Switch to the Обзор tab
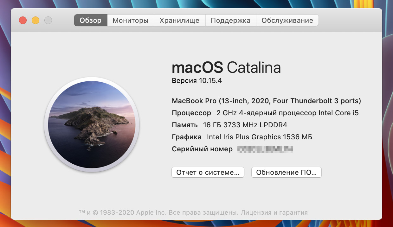Viewport: 393px width, 227px height. point(91,20)
